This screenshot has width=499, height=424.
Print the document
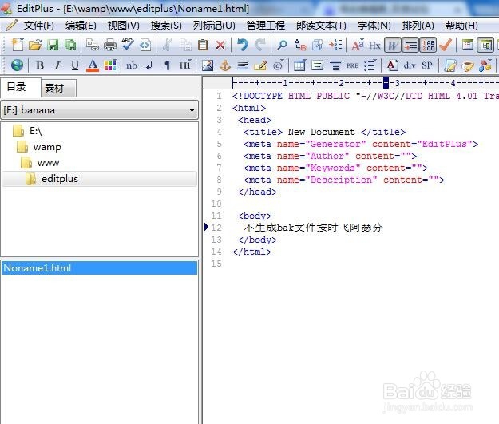pyautogui.click(x=110, y=45)
